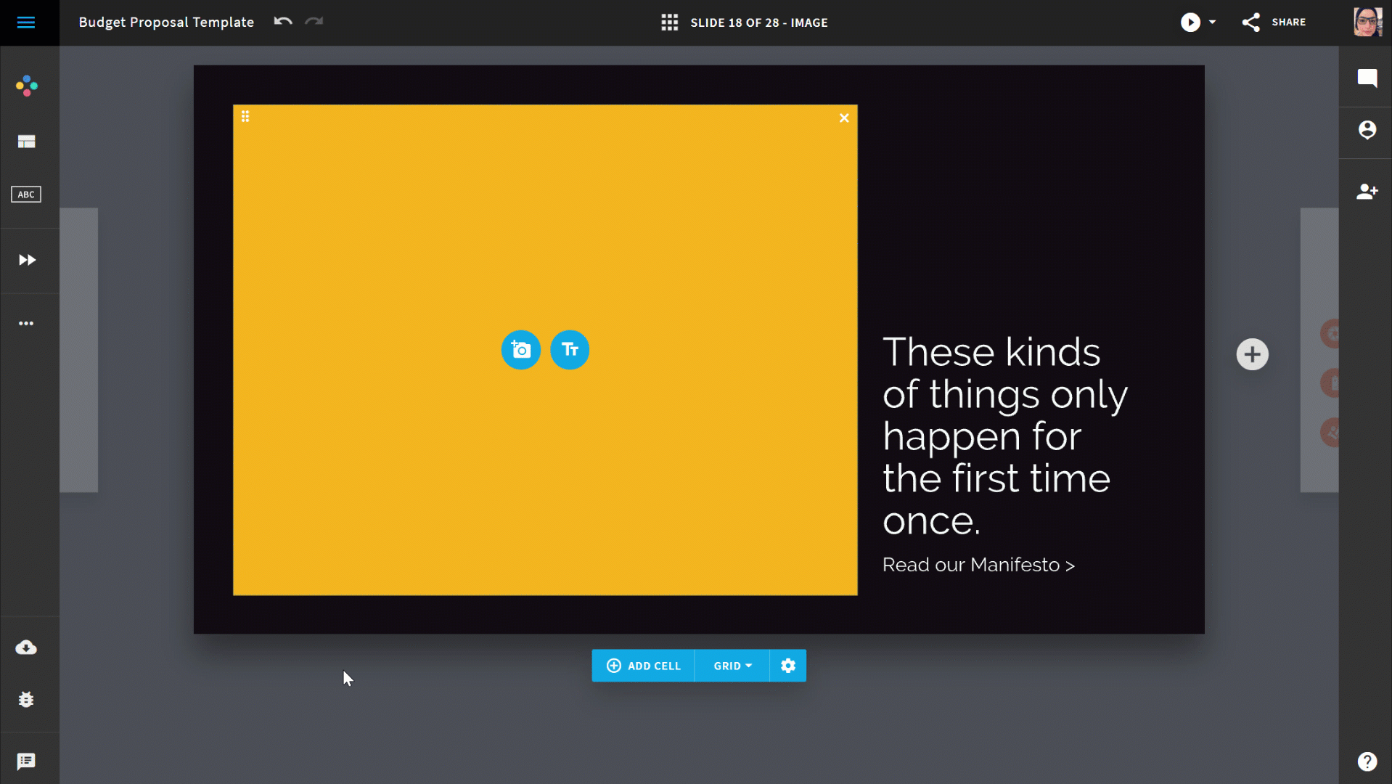Open the hamburger main menu
The width and height of the screenshot is (1392, 784).
coord(26,23)
